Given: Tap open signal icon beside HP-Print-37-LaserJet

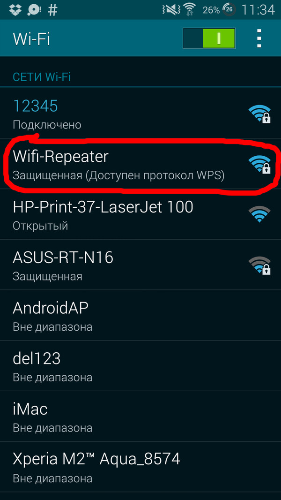Looking at the screenshot, I should tap(259, 214).
